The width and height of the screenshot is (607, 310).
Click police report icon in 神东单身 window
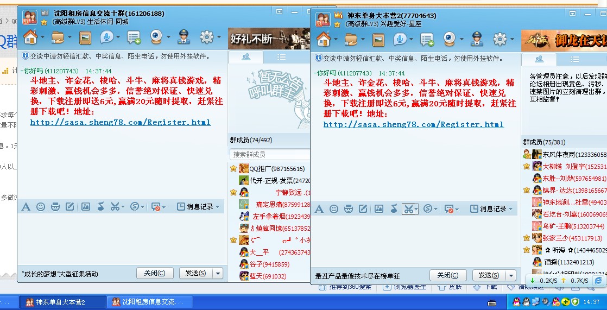477,39
